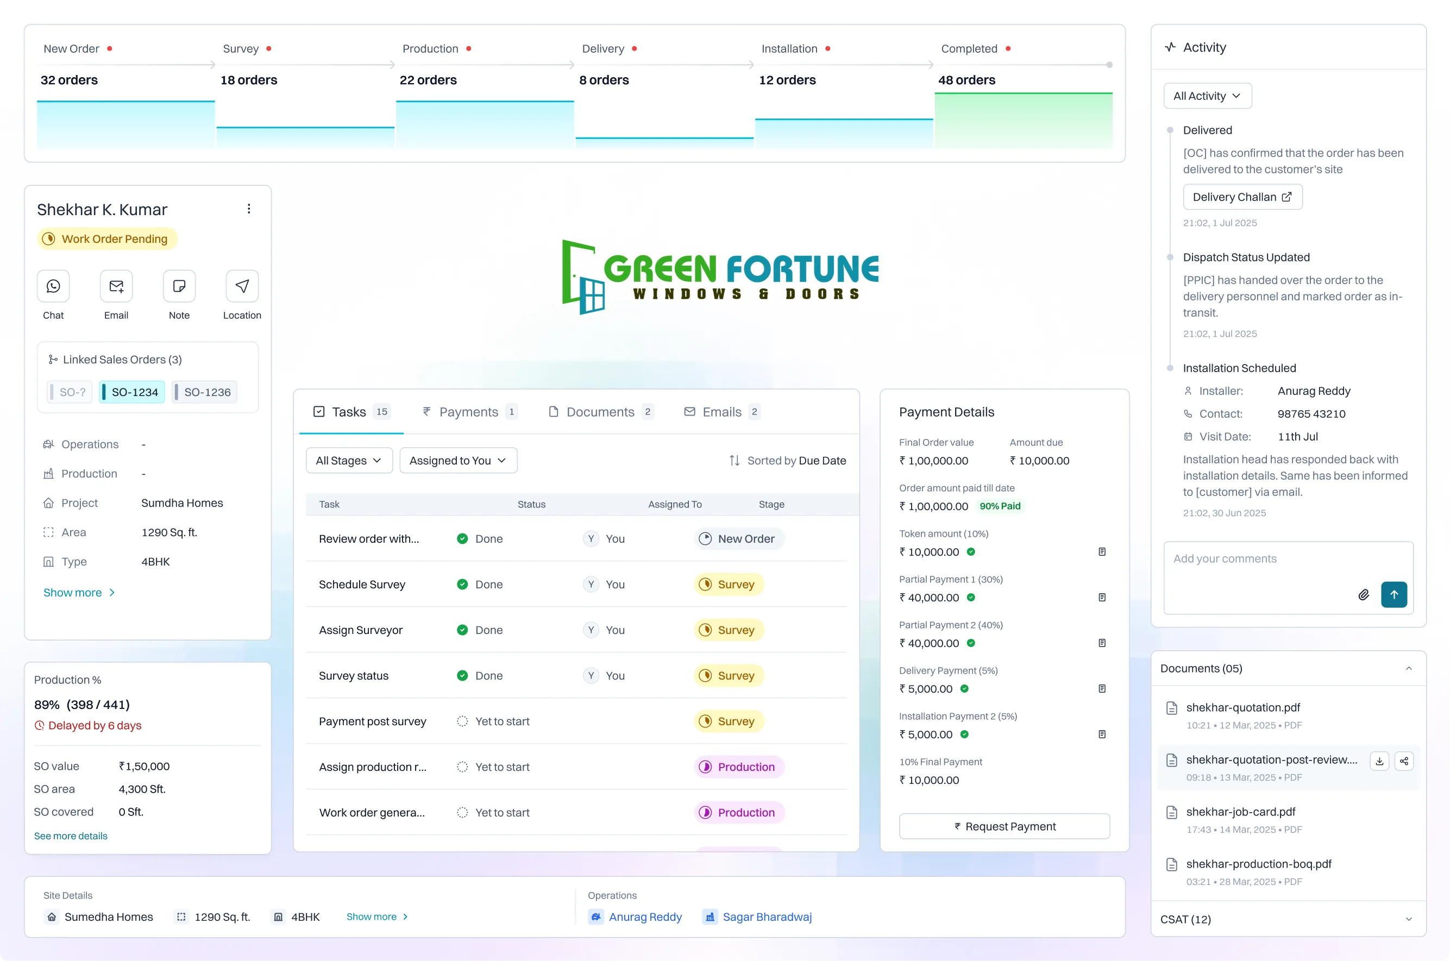The width and height of the screenshot is (1450, 961).
Task: Open receipt icon for Delivery Payment (5%)
Action: [x=1102, y=689]
